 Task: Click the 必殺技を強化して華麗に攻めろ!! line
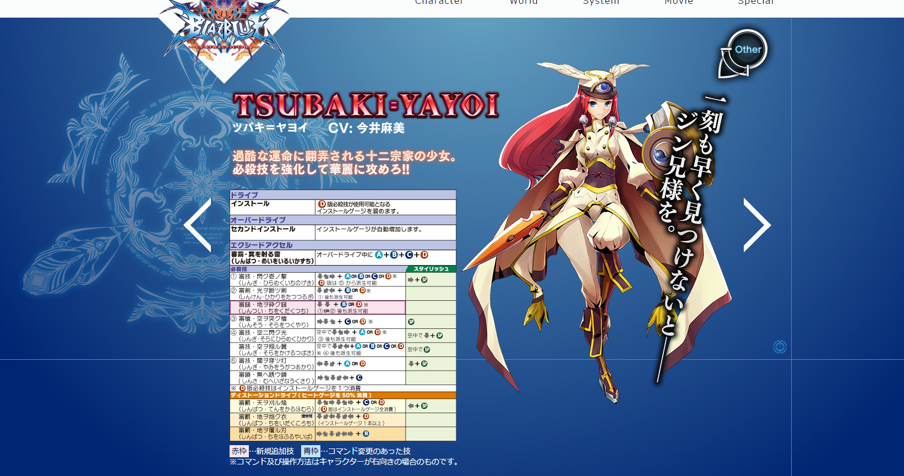tap(321, 170)
